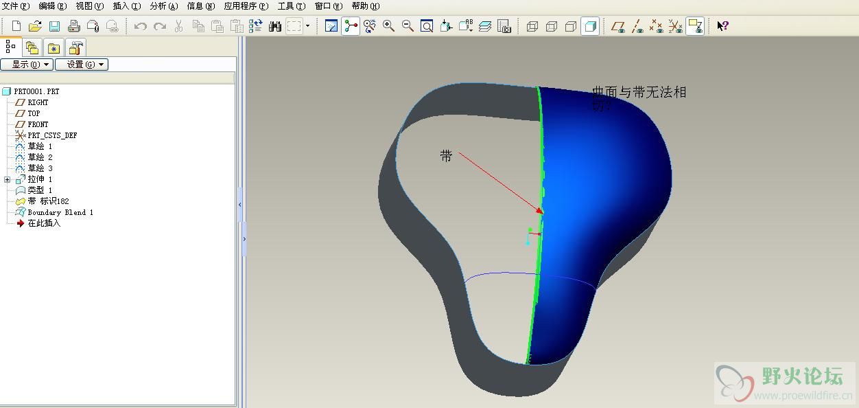859x408 pixels.
Task: Switch to the Favorites navigator tab
Action: (x=54, y=48)
